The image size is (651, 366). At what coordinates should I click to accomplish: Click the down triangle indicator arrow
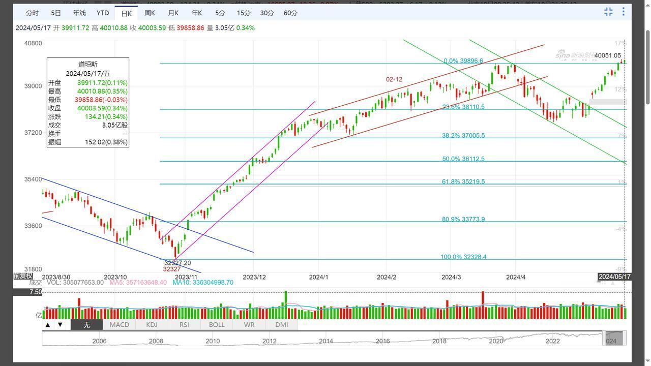point(60,324)
